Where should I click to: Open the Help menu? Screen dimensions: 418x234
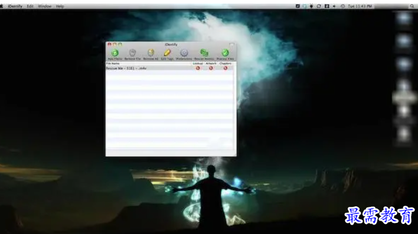(x=60, y=6)
